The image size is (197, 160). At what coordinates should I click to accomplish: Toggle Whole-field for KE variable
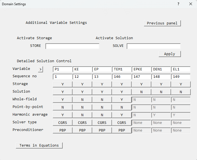point(82,100)
